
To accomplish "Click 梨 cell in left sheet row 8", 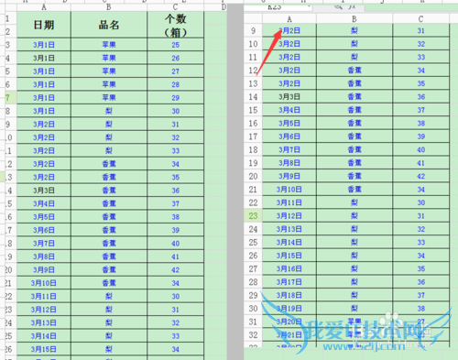I will [109, 111].
